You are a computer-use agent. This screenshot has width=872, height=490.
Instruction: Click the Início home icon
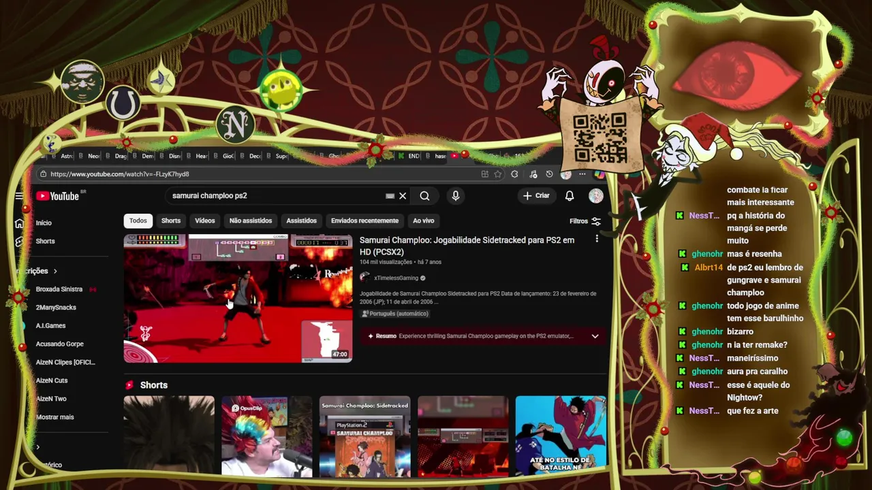pyautogui.click(x=20, y=223)
